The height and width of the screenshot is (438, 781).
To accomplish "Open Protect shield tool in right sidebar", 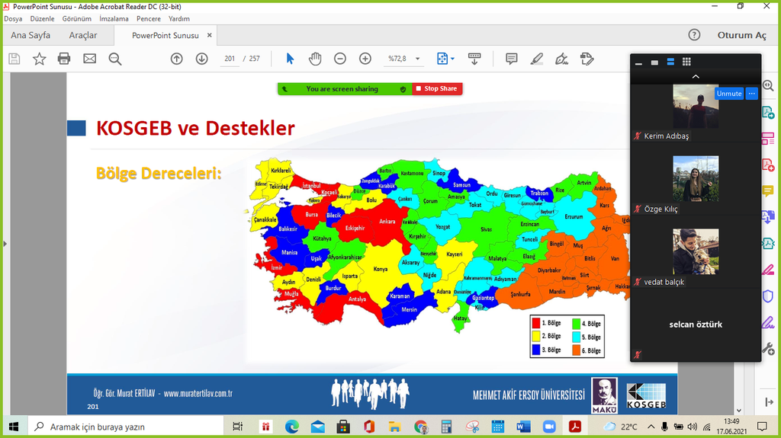I will tap(768, 296).
